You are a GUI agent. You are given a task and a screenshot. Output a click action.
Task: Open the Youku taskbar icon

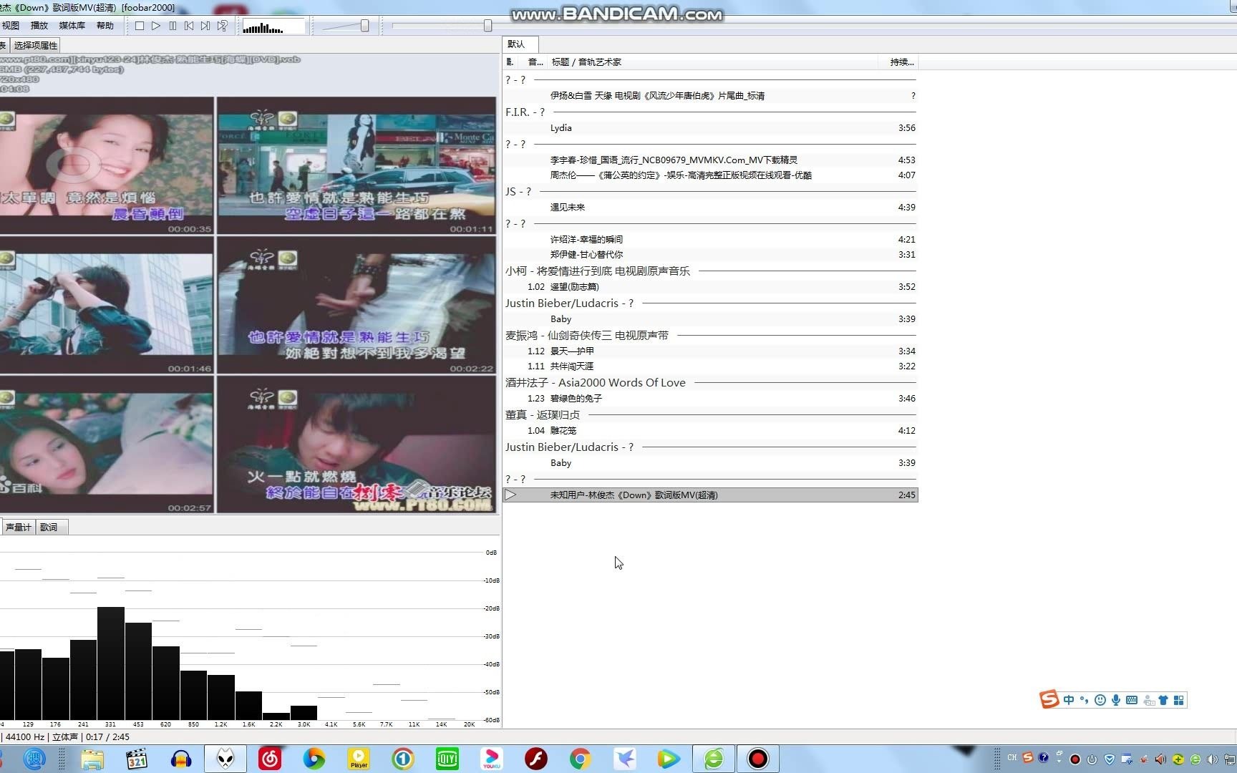[x=492, y=759]
